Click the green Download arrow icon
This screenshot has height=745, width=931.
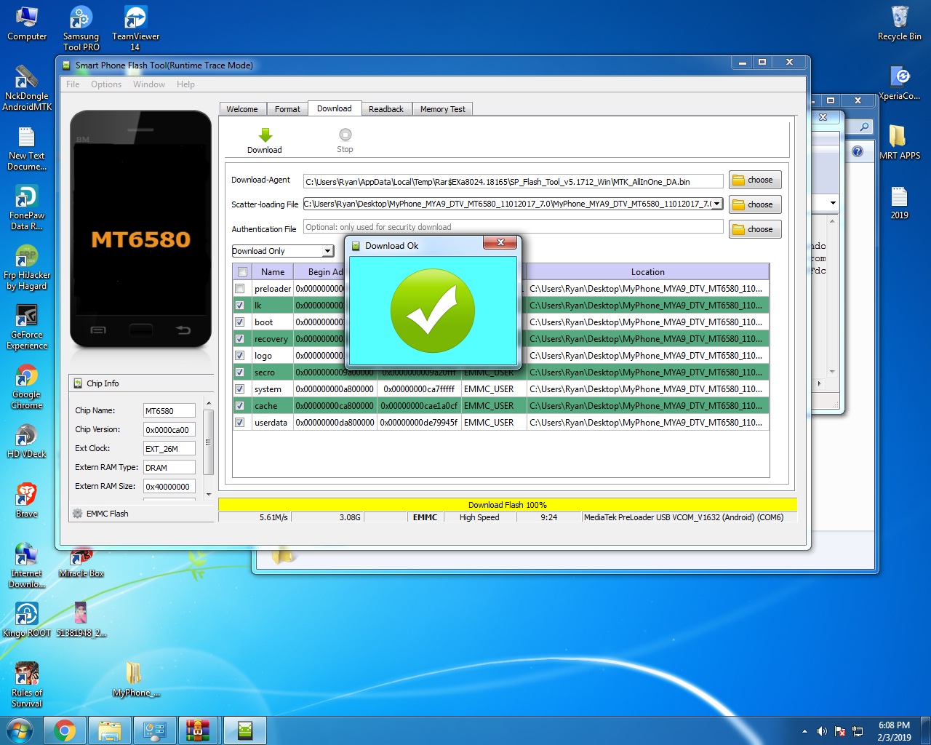[265, 135]
